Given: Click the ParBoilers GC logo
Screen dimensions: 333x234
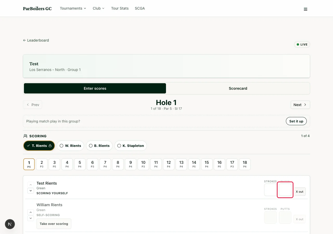Looking at the screenshot, I should coord(37,9).
